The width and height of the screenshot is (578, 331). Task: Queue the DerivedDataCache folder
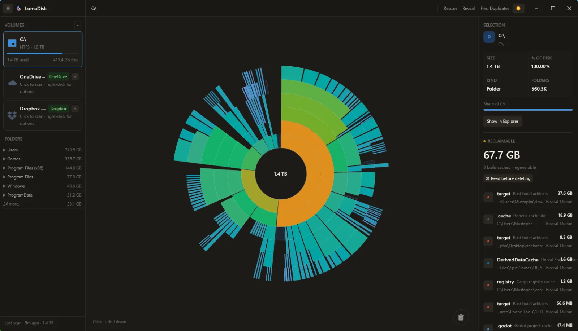tap(566, 268)
